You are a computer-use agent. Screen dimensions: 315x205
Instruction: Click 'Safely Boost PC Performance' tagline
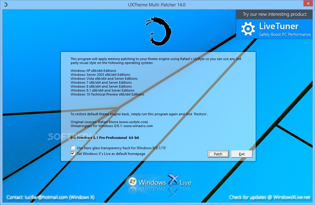click(x=285, y=35)
